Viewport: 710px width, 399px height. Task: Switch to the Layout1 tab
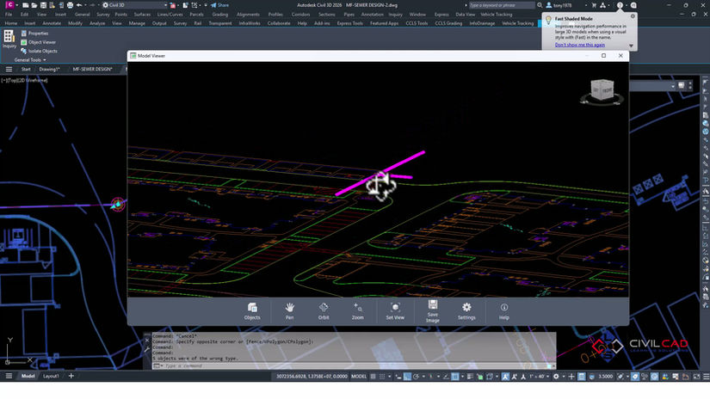point(51,376)
